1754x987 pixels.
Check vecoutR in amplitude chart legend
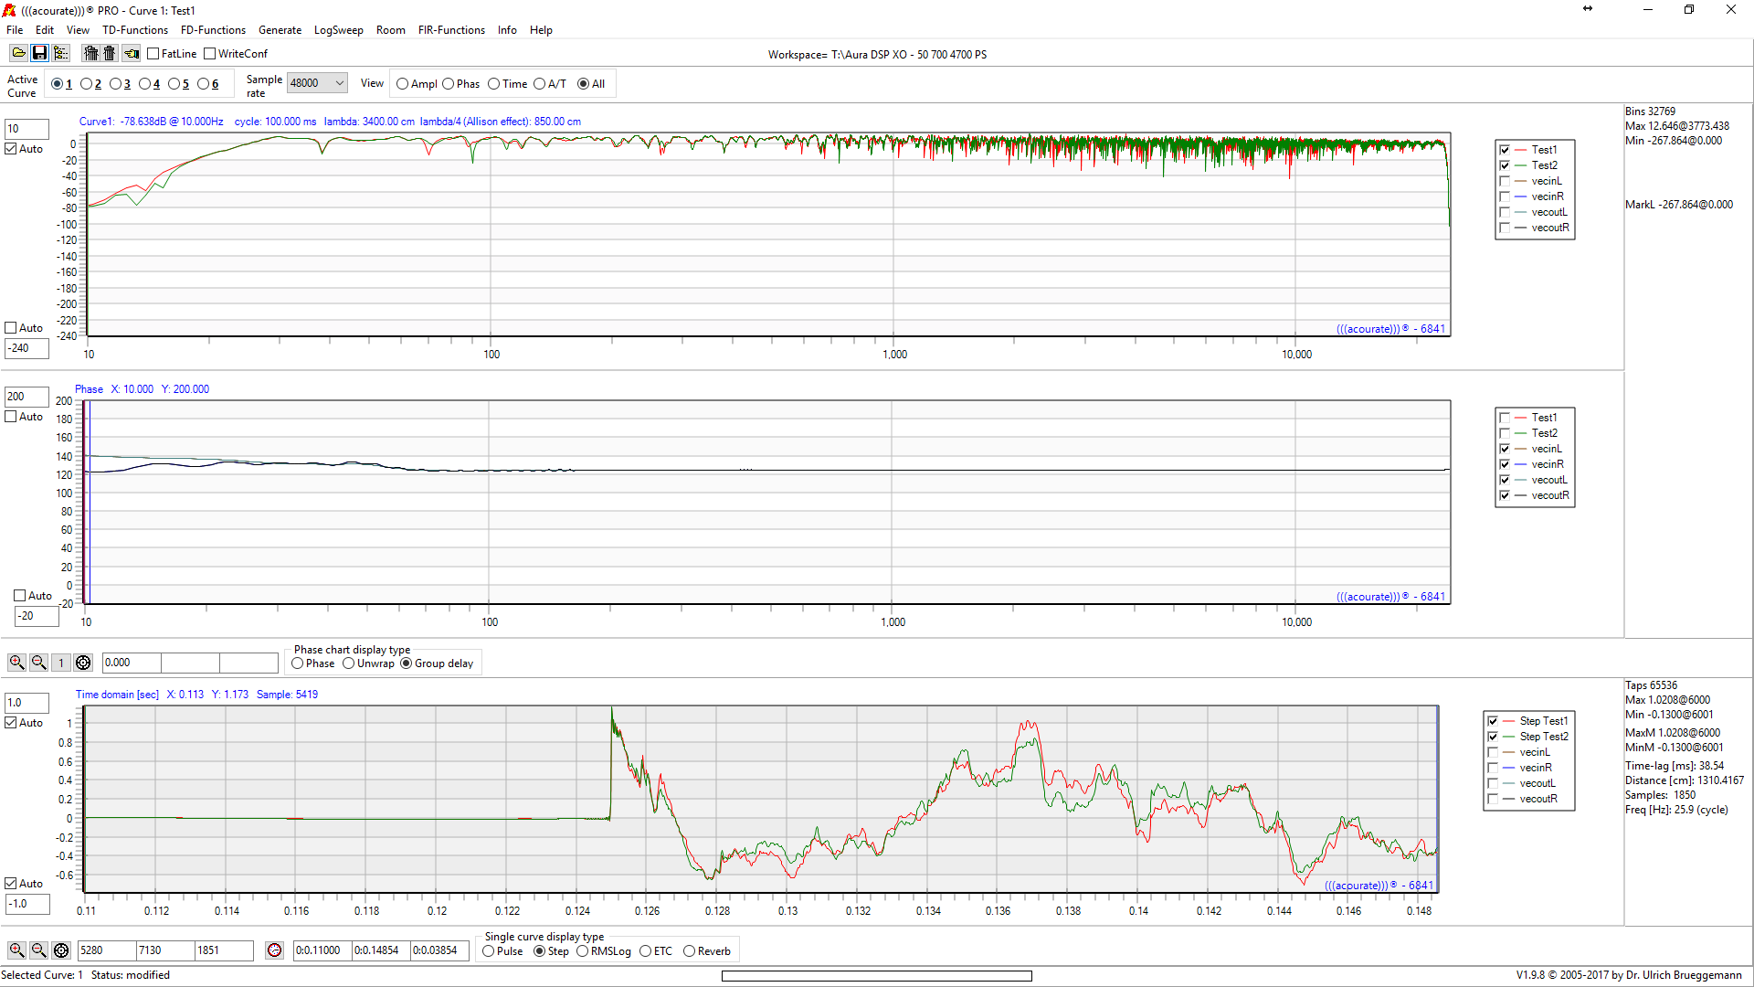1505,228
